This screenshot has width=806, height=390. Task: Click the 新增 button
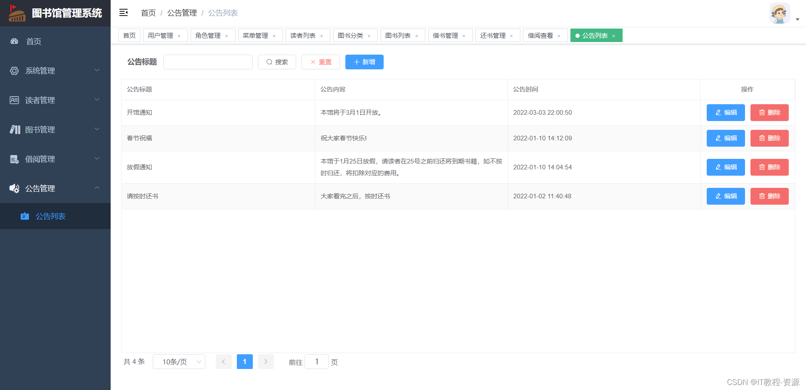pos(364,62)
